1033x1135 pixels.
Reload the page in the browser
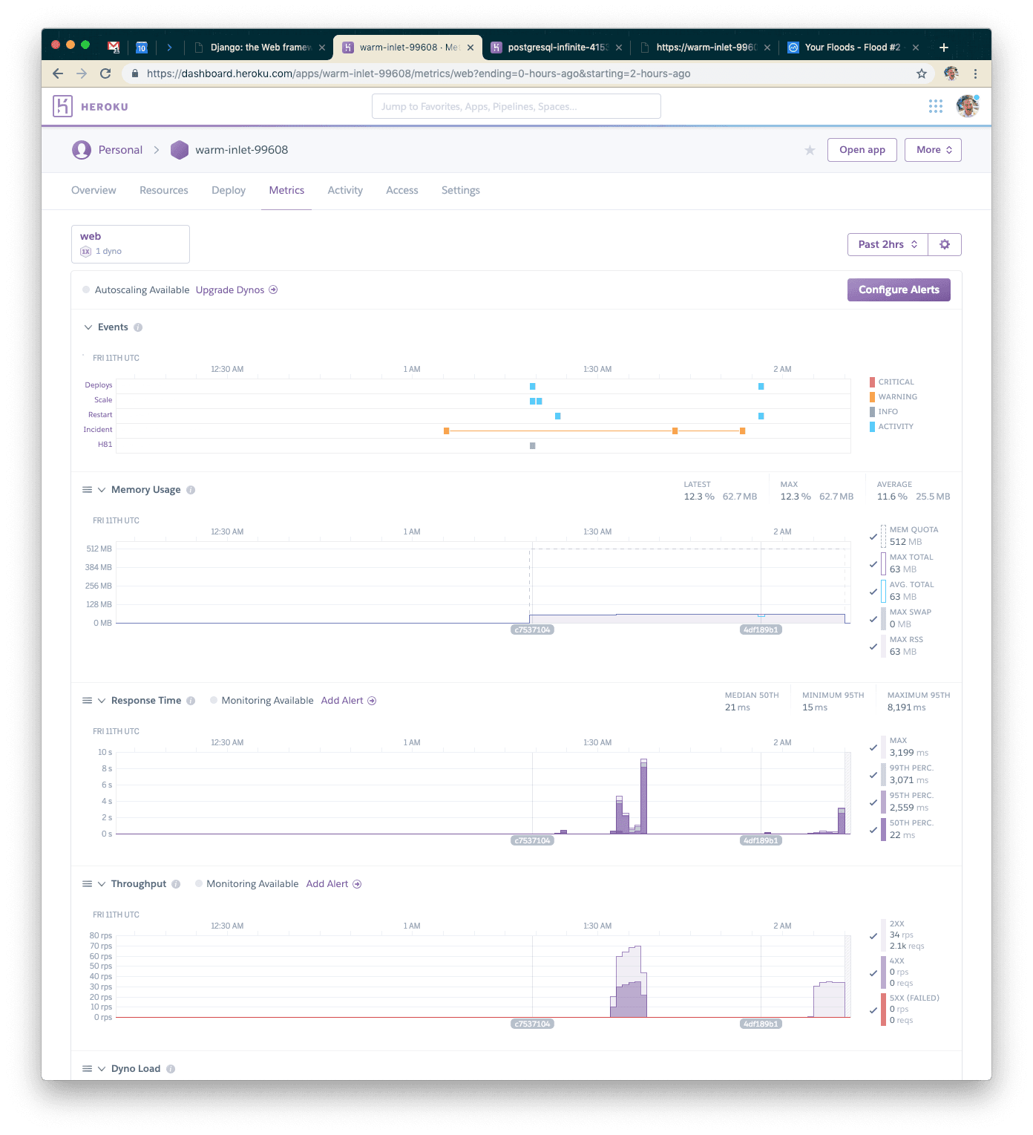(x=105, y=73)
